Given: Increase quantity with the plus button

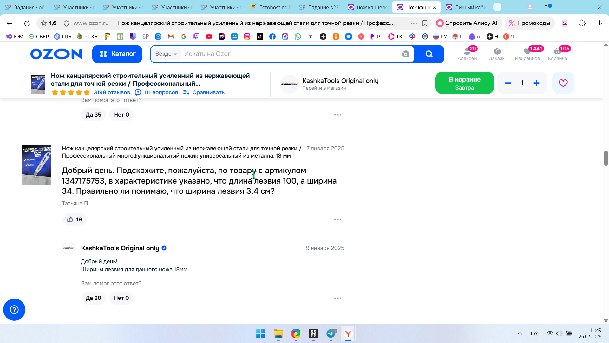Looking at the screenshot, I should (x=536, y=83).
